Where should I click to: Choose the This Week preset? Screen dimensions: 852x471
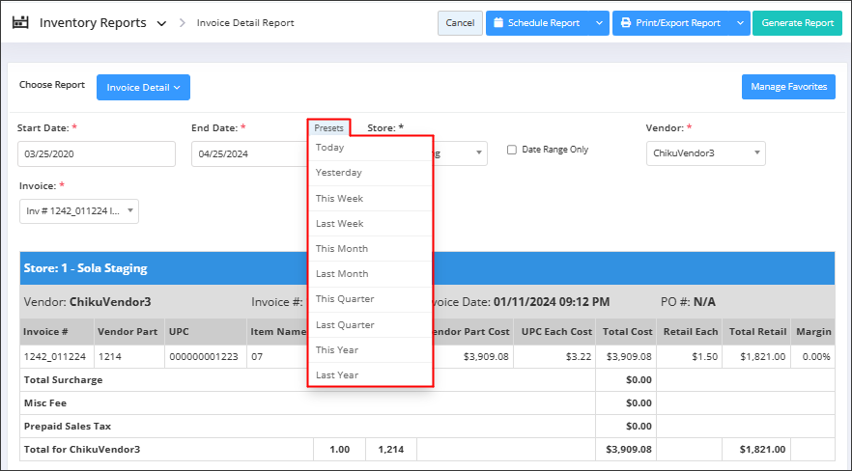(339, 198)
